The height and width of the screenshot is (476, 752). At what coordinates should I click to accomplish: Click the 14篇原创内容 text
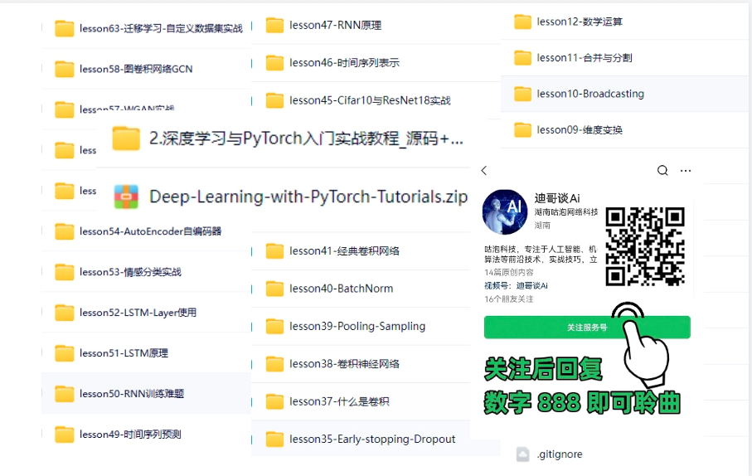509,272
